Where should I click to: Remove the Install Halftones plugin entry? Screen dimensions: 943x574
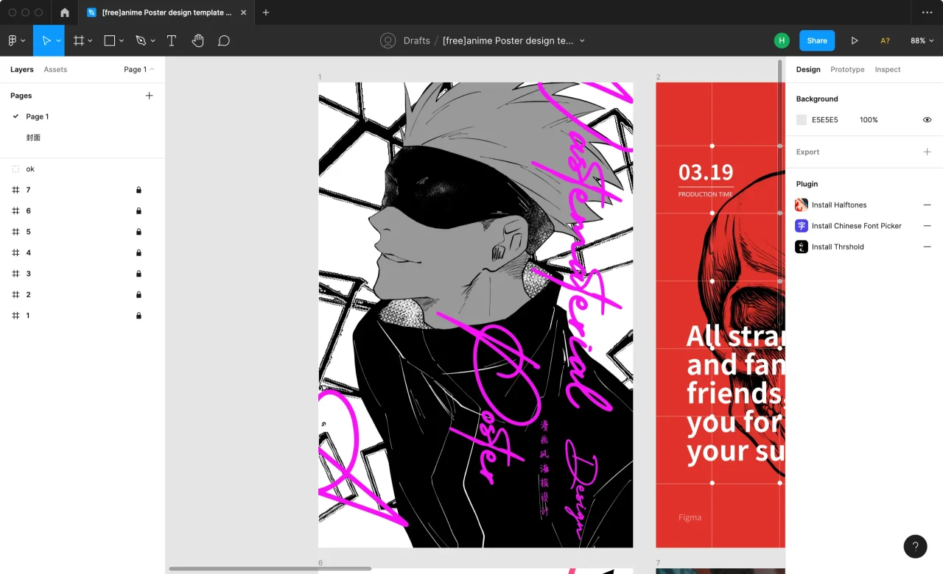coord(928,205)
